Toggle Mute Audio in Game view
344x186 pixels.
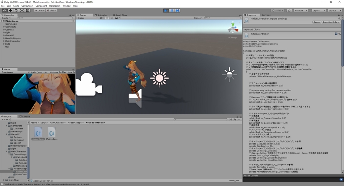pos(71,72)
